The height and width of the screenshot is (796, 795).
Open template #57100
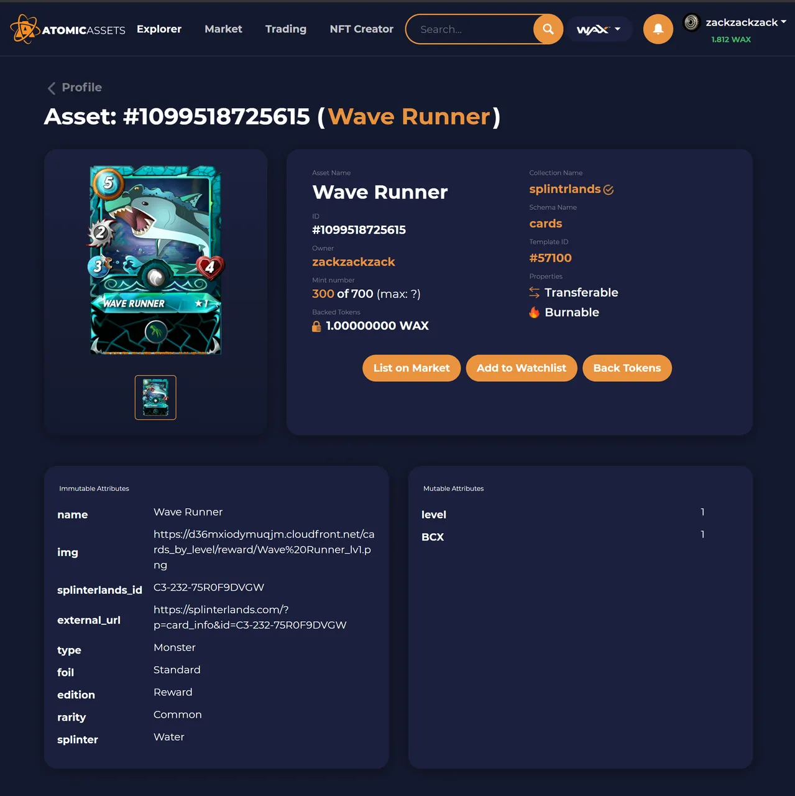[551, 258]
